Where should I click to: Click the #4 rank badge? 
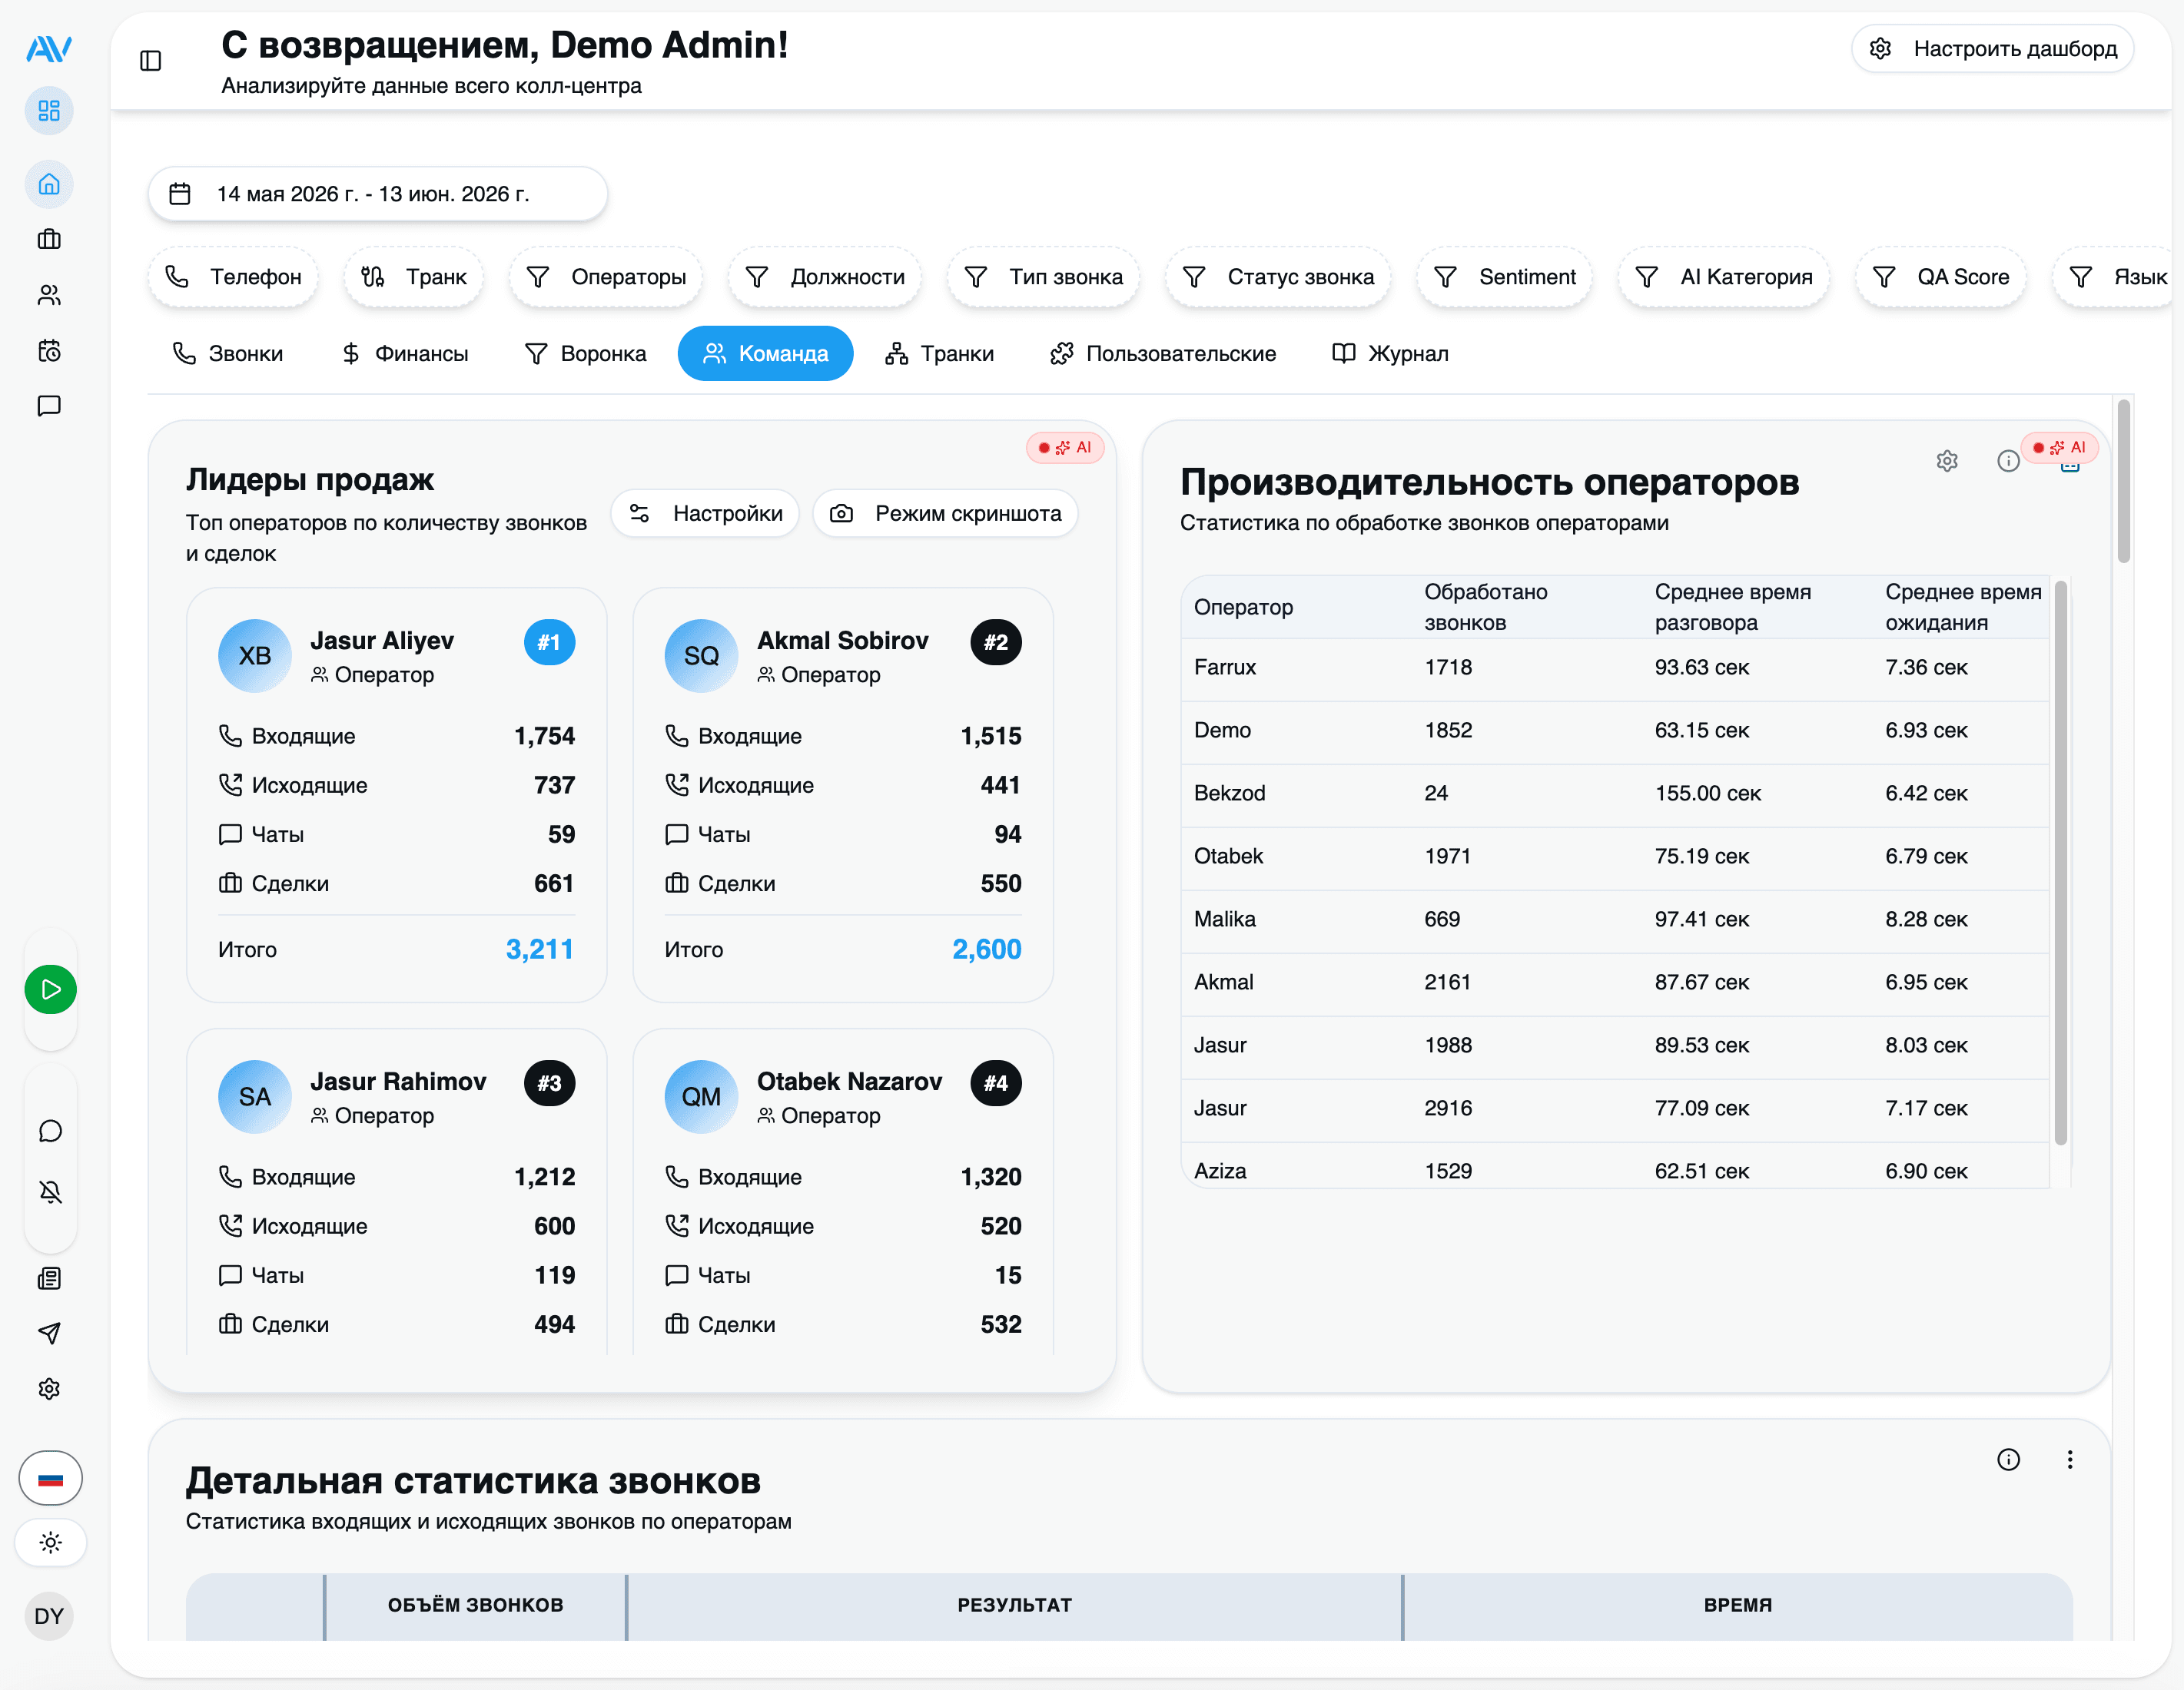tap(996, 1082)
